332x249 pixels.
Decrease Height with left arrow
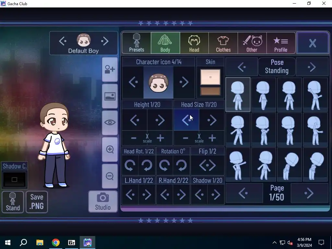click(x=135, y=120)
